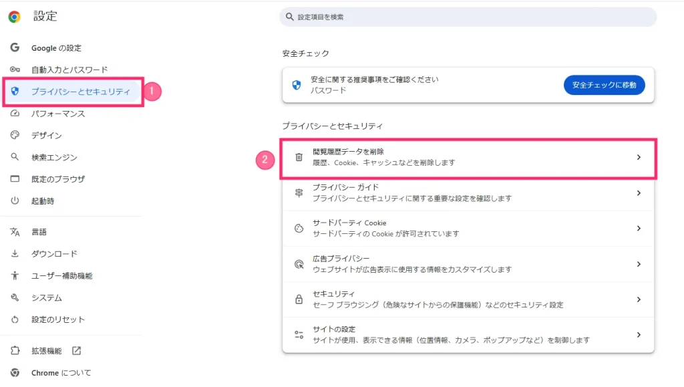
Task: Expand the 閲覧履歴データを削除 row chevron
Action: 639,157
